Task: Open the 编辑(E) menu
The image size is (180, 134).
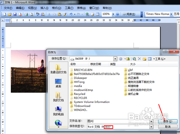Action: coord(20,8)
